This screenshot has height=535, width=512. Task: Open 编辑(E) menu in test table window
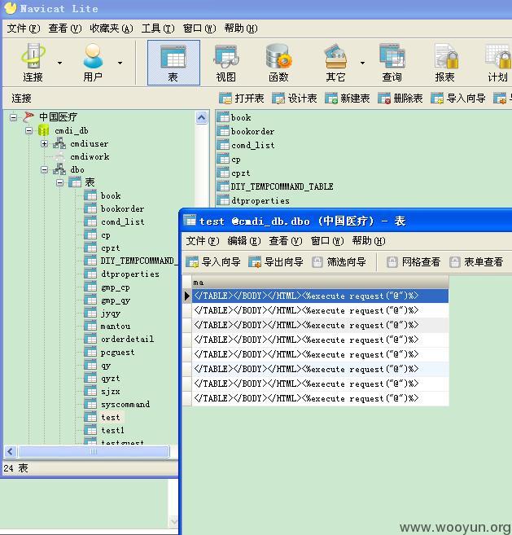click(x=244, y=241)
